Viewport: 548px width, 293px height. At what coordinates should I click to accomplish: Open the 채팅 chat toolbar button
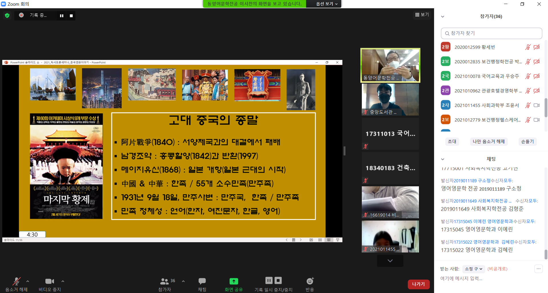202,284
